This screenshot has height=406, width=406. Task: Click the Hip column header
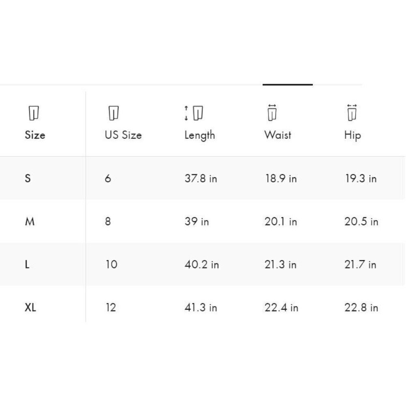352,135
